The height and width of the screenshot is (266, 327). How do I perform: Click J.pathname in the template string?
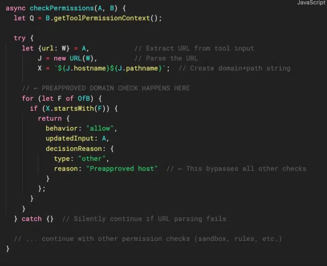(138, 68)
